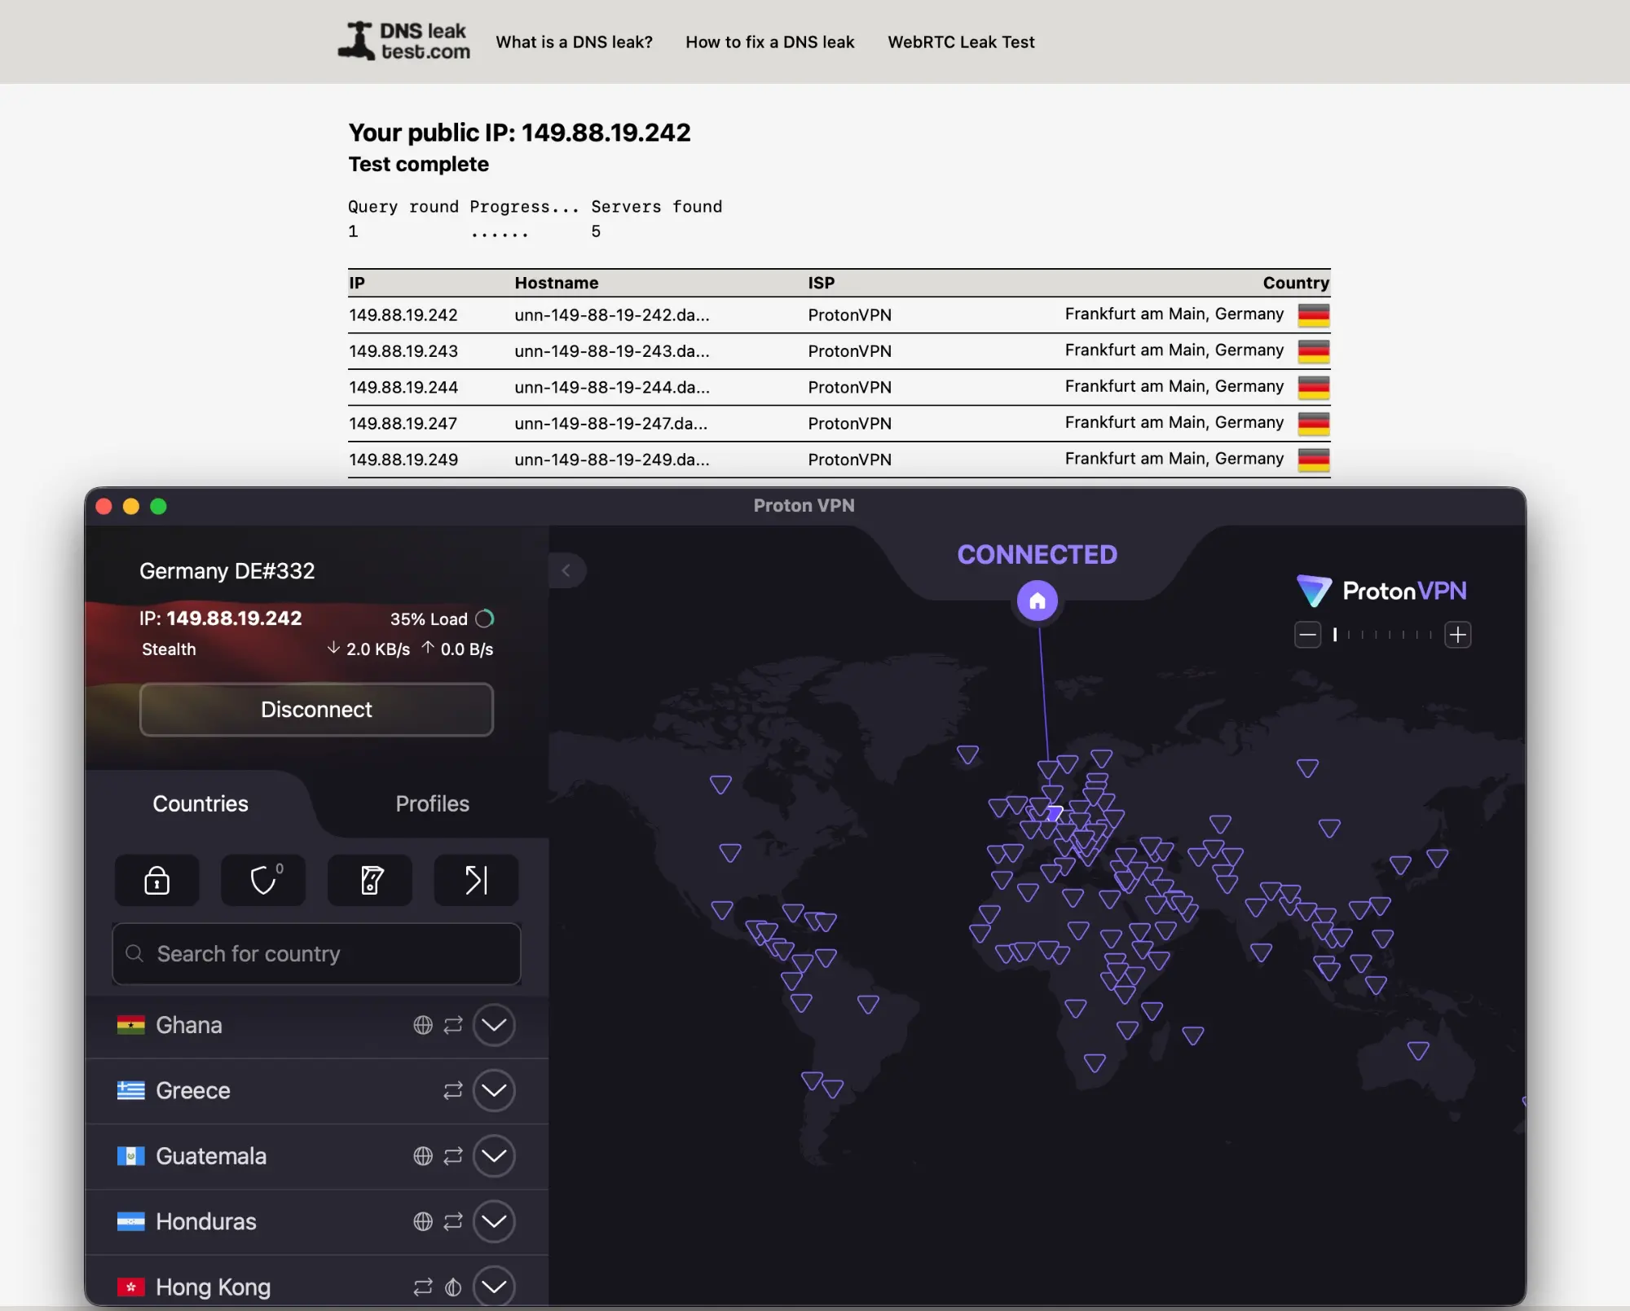Image resolution: width=1630 pixels, height=1311 pixels.
Task: Expand the Ghana server list
Action: pos(494,1026)
